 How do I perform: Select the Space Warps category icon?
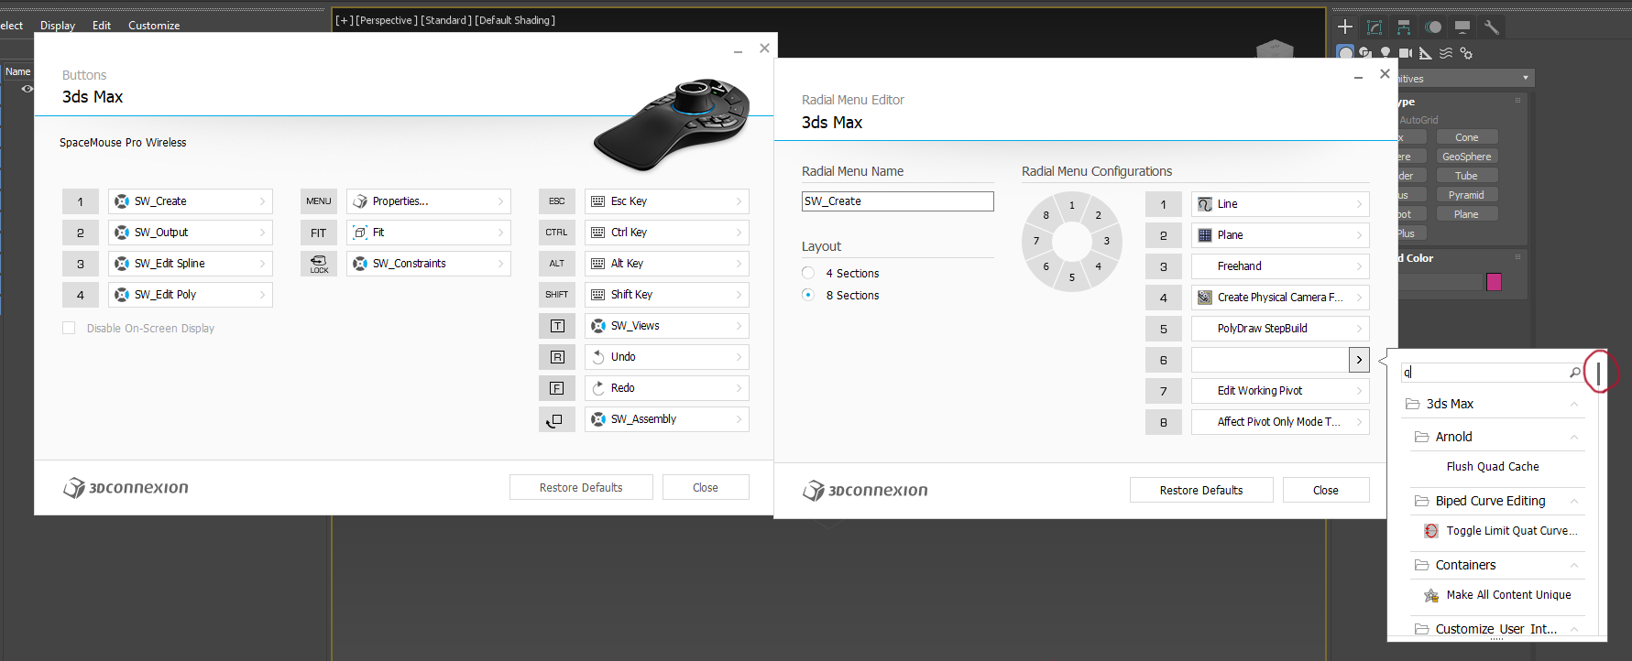click(1446, 53)
